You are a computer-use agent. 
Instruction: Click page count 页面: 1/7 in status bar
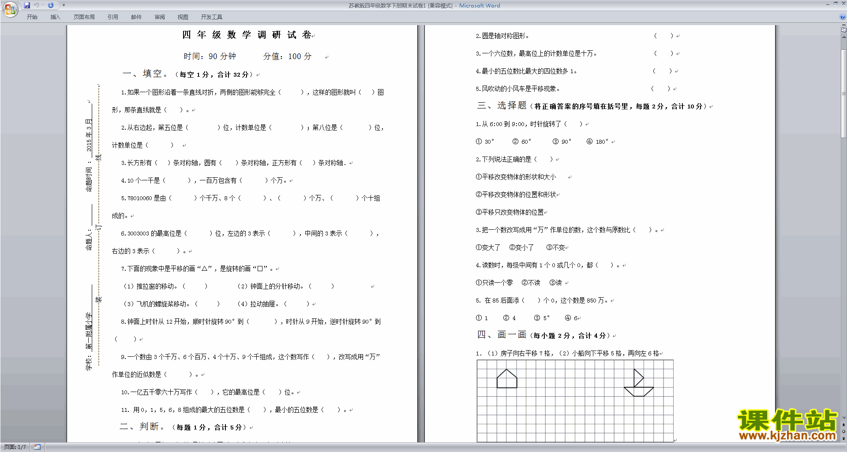coord(15,447)
